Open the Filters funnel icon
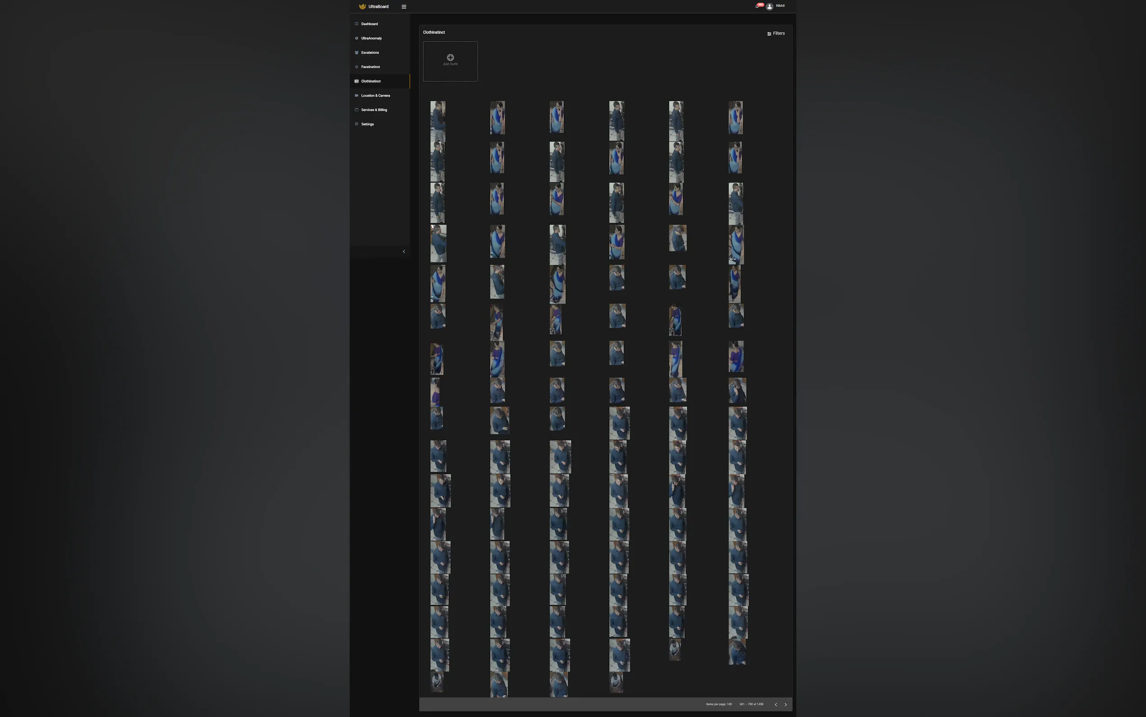1146x717 pixels. 769,33
